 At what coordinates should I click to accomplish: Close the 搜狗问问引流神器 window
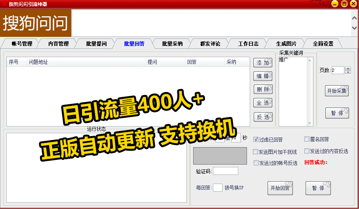coord(353,4)
